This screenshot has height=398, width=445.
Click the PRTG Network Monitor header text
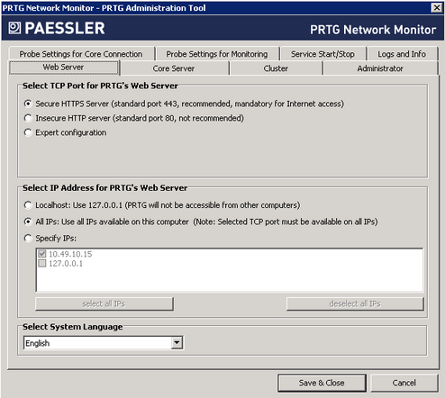373,30
